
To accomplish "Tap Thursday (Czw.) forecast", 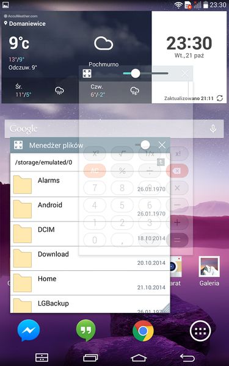I will (x=115, y=90).
